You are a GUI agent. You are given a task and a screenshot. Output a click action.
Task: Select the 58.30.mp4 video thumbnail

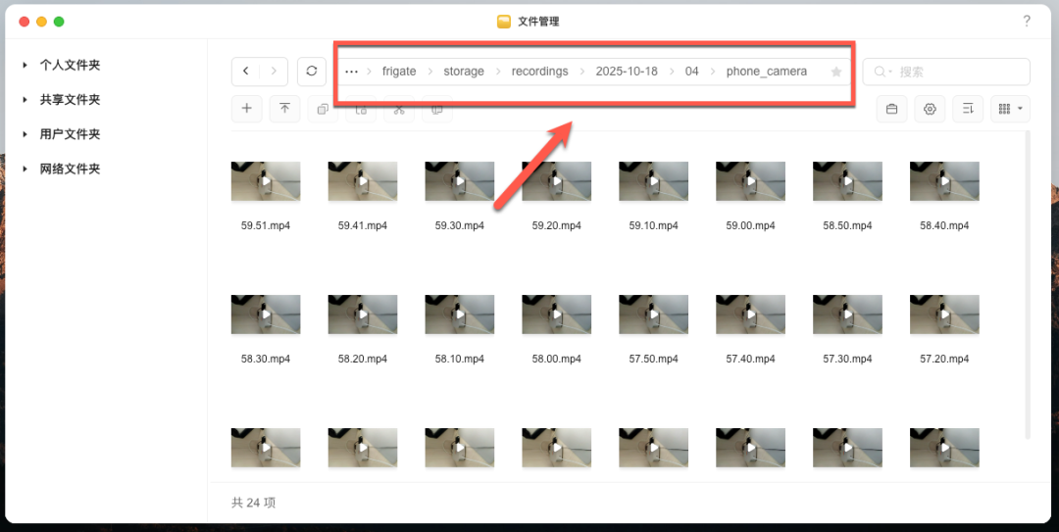(x=266, y=314)
